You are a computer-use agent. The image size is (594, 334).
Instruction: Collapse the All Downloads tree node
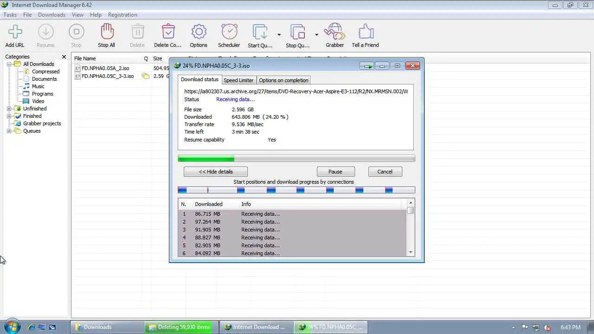[x=9, y=64]
